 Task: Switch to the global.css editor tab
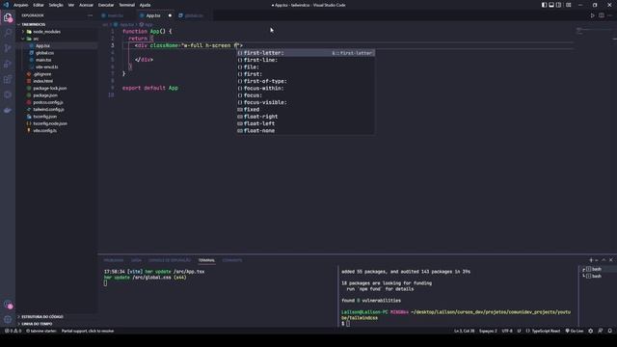[x=194, y=15]
